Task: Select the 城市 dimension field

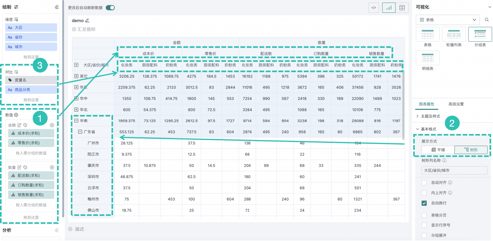Action: tap(31, 47)
